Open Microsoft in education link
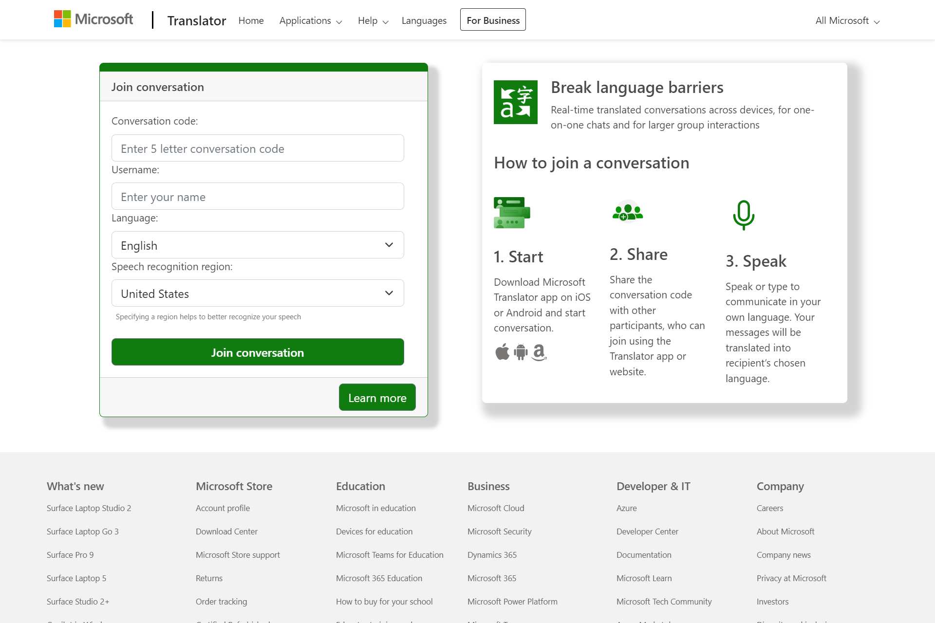 point(375,508)
